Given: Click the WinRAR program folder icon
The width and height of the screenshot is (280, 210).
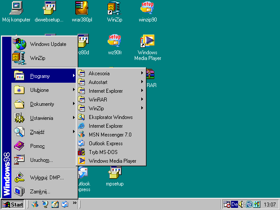Looking at the screenshot, I should [81, 99].
